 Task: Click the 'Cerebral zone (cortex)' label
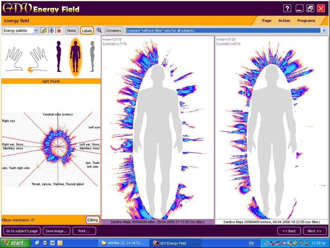tap(58, 114)
